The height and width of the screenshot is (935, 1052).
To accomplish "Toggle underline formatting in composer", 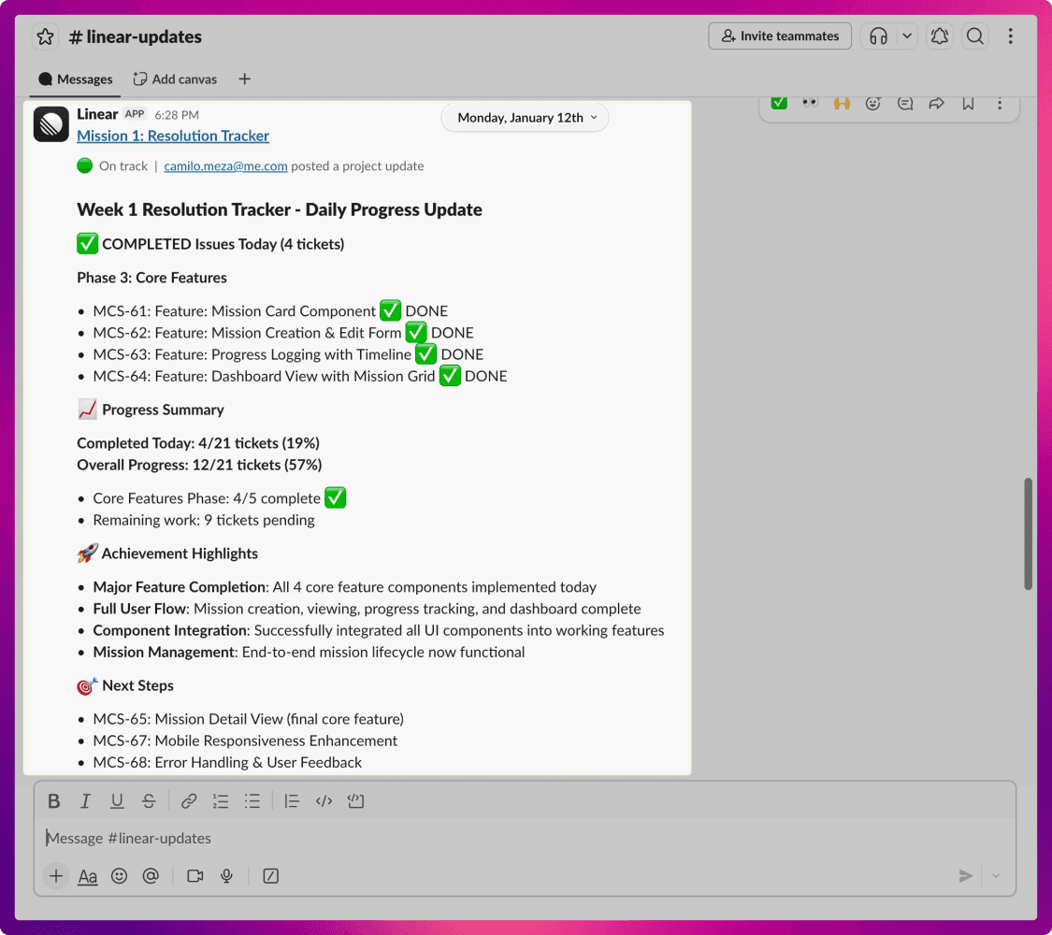I will point(117,801).
